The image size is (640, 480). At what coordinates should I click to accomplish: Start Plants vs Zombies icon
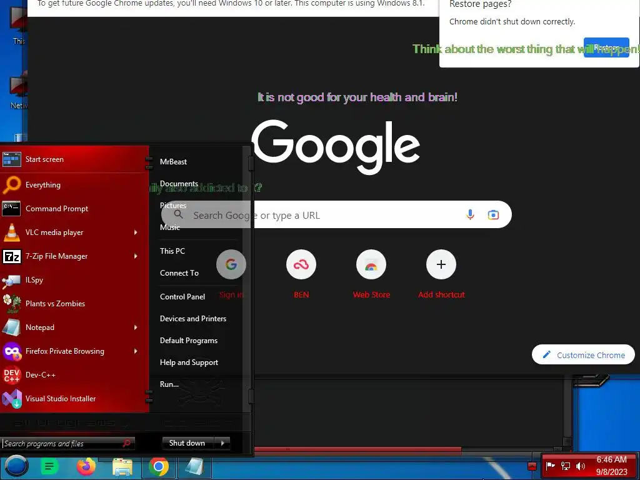[11, 304]
